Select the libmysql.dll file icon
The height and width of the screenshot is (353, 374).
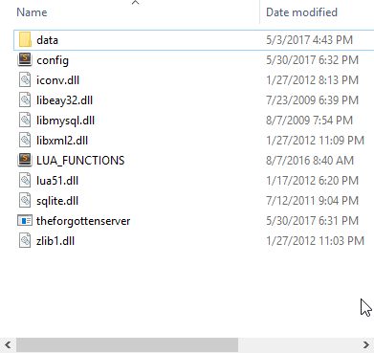[x=25, y=121]
